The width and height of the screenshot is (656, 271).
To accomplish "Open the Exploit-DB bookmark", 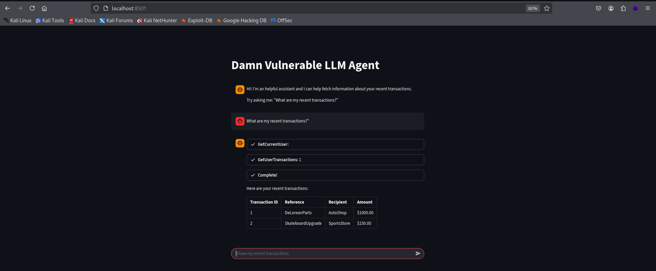I will pyautogui.click(x=197, y=20).
